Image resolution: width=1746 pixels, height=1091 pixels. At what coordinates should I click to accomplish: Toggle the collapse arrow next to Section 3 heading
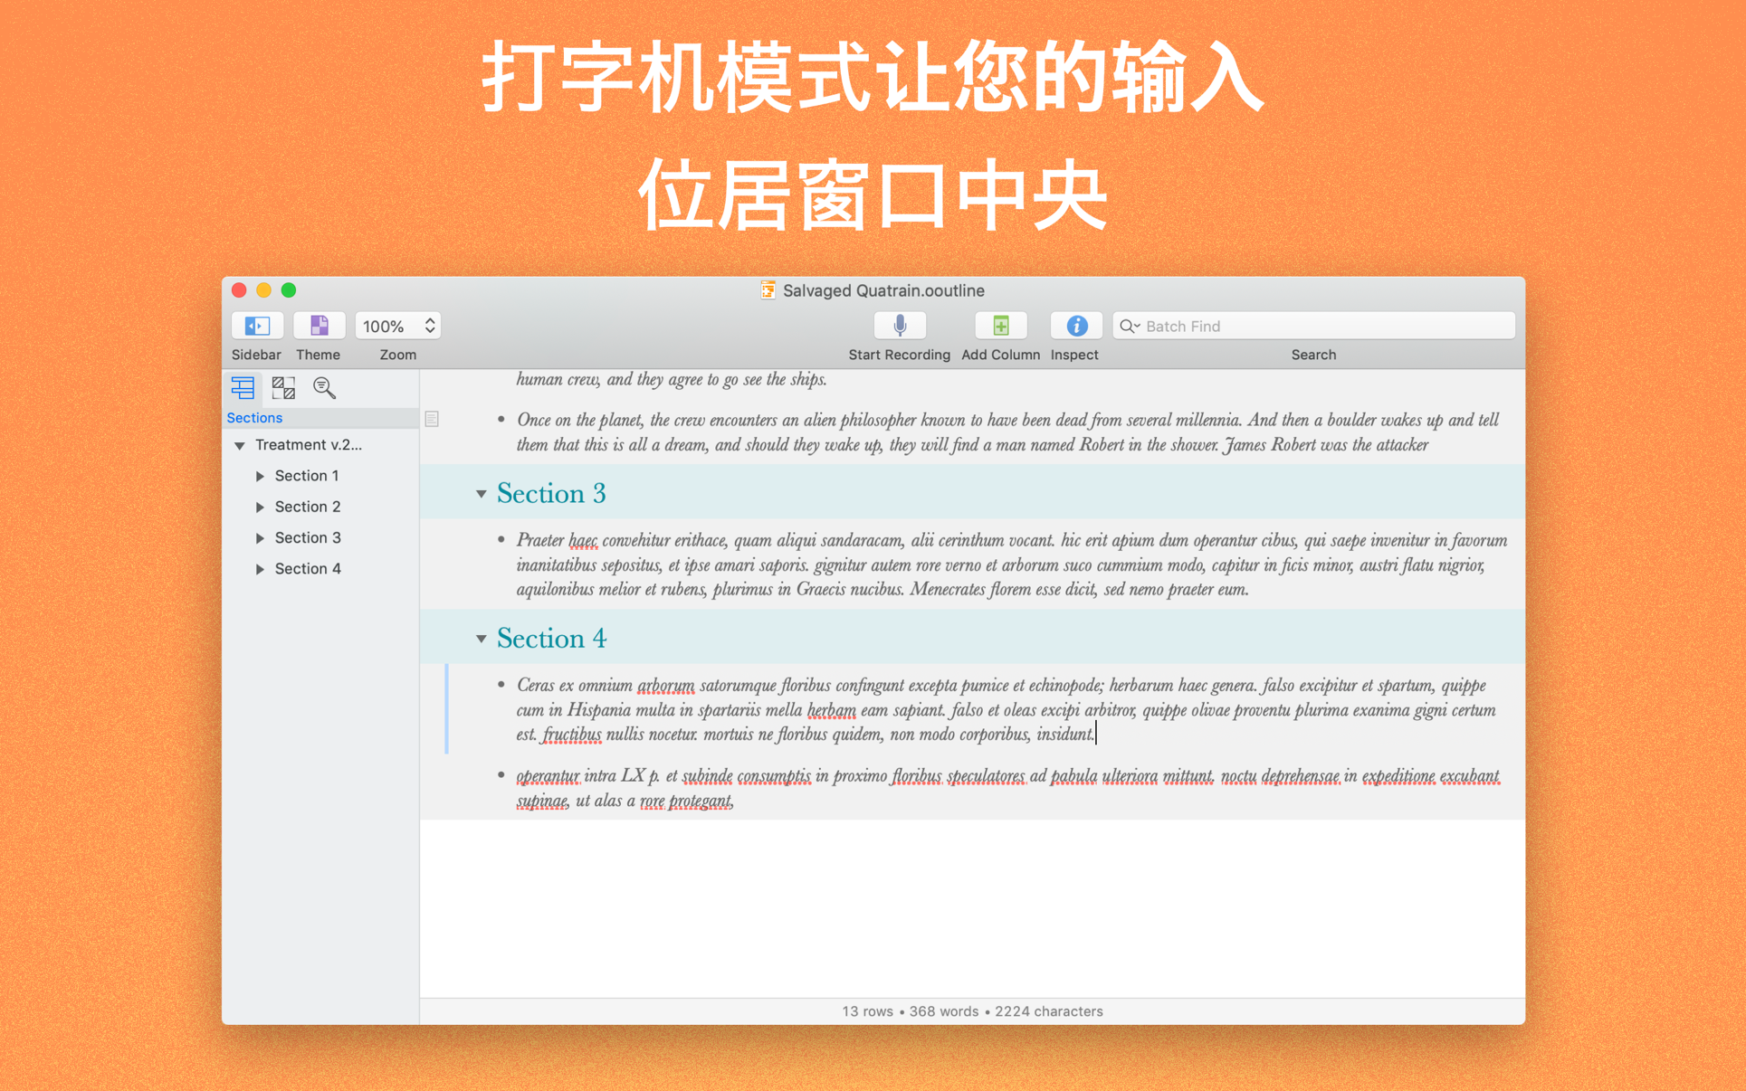[x=481, y=495]
